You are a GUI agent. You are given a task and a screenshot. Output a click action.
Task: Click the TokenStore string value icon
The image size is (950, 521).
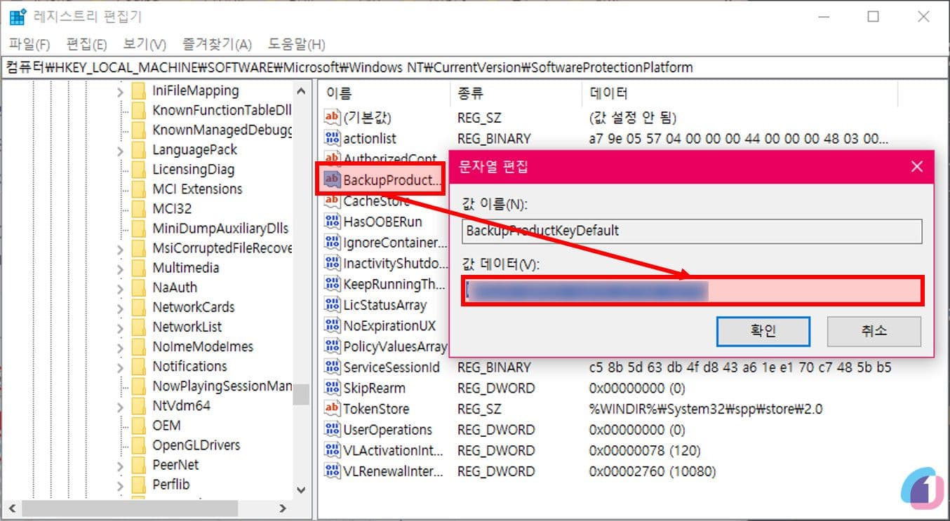click(332, 409)
